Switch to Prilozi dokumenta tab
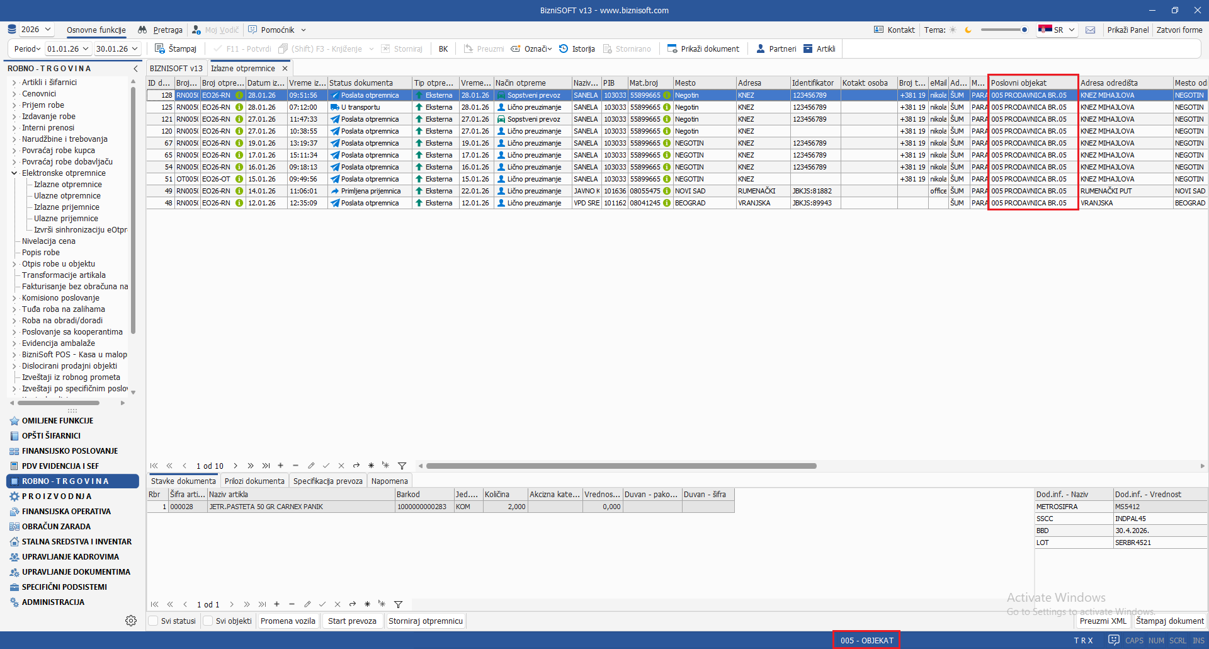The image size is (1209, 649). [x=254, y=481]
